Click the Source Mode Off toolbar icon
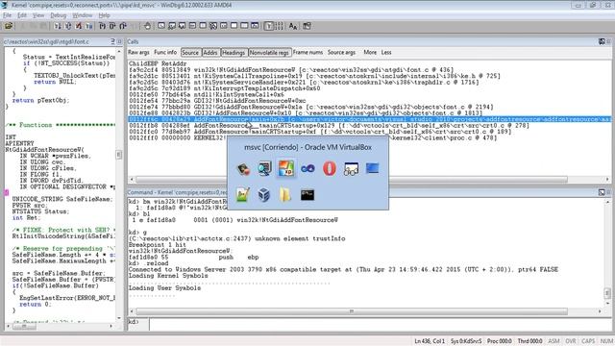 (279, 26)
